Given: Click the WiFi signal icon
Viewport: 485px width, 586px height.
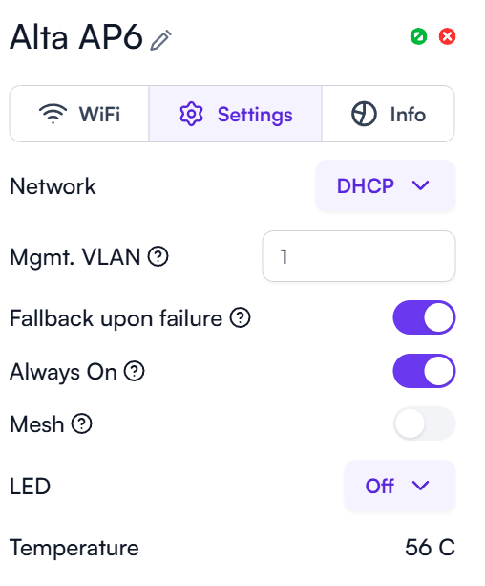Looking at the screenshot, I should pos(53,114).
